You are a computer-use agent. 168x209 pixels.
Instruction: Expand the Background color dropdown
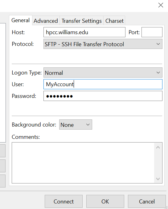click(x=76, y=124)
